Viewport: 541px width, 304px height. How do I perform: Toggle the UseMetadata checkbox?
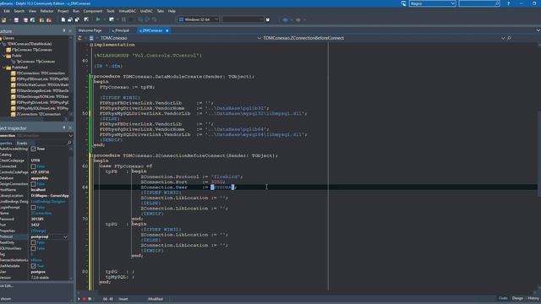pyautogui.click(x=33, y=266)
